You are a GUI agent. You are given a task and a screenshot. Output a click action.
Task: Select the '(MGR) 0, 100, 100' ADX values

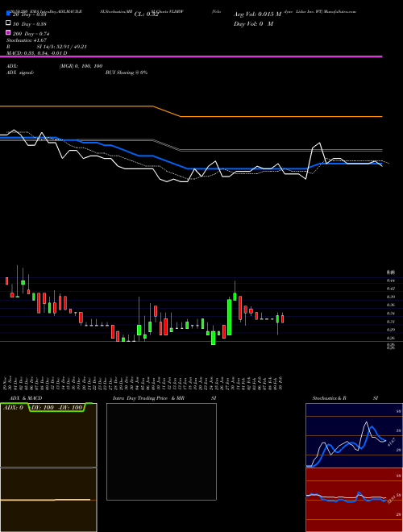click(81, 66)
